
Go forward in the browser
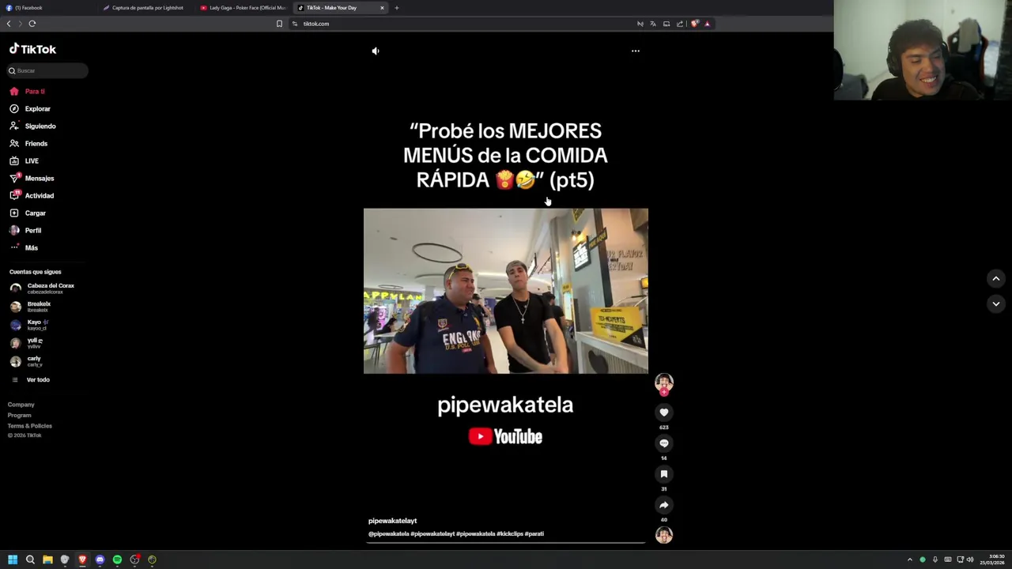(x=21, y=24)
